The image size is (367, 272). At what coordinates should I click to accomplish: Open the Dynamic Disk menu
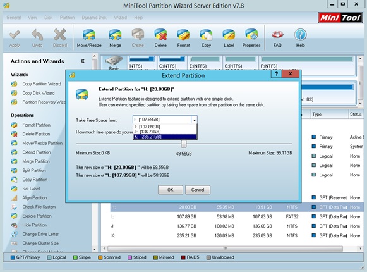pyautogui.click(x=94, y=18)
